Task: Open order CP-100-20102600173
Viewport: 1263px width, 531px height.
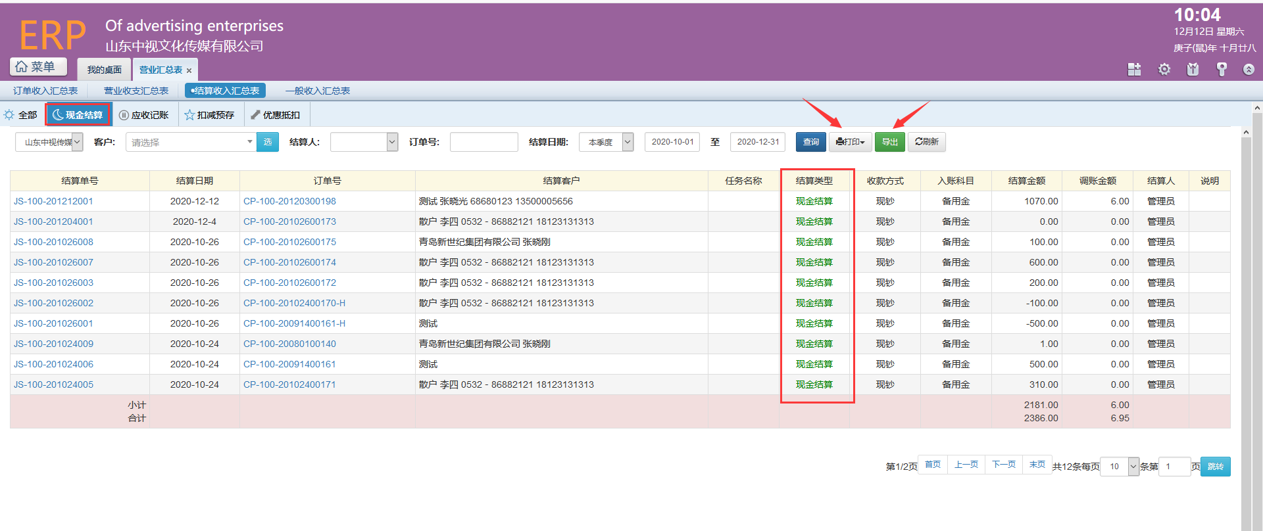Action: pos(289,221)
